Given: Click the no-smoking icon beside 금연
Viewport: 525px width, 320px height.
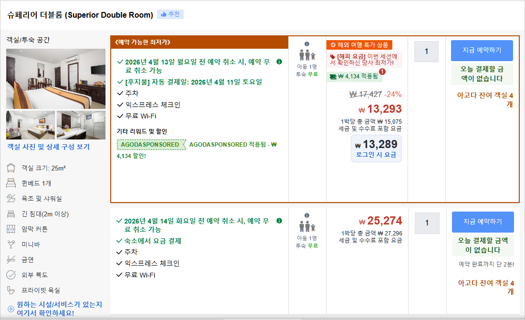Looking at the screenshot, I should coord(11,260).
